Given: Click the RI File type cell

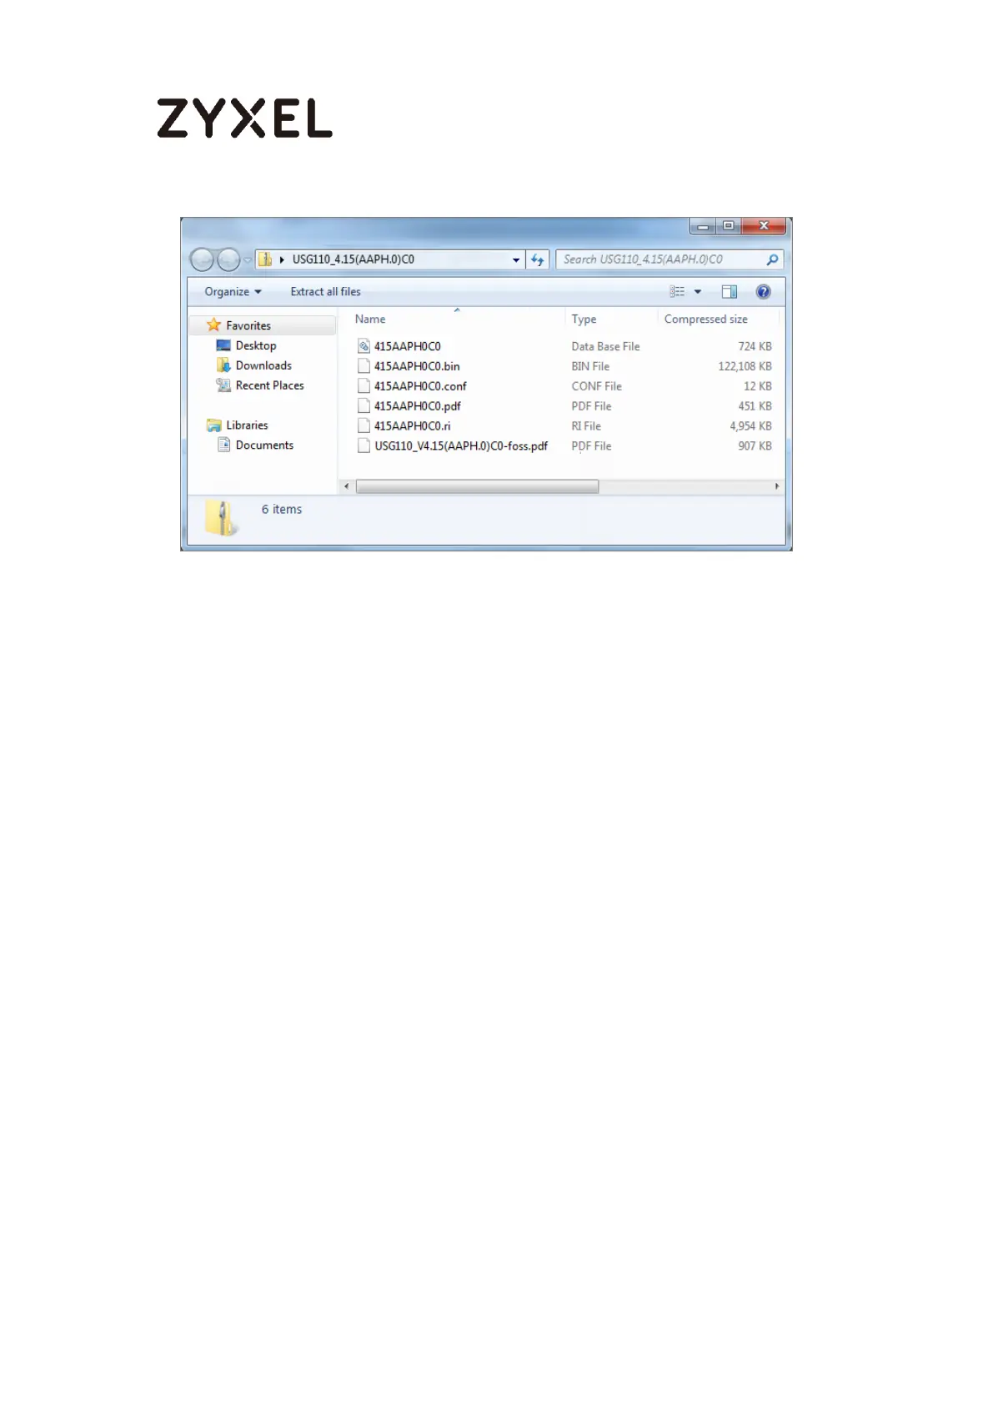Looking at the screenshot, I should click(585, 426).
